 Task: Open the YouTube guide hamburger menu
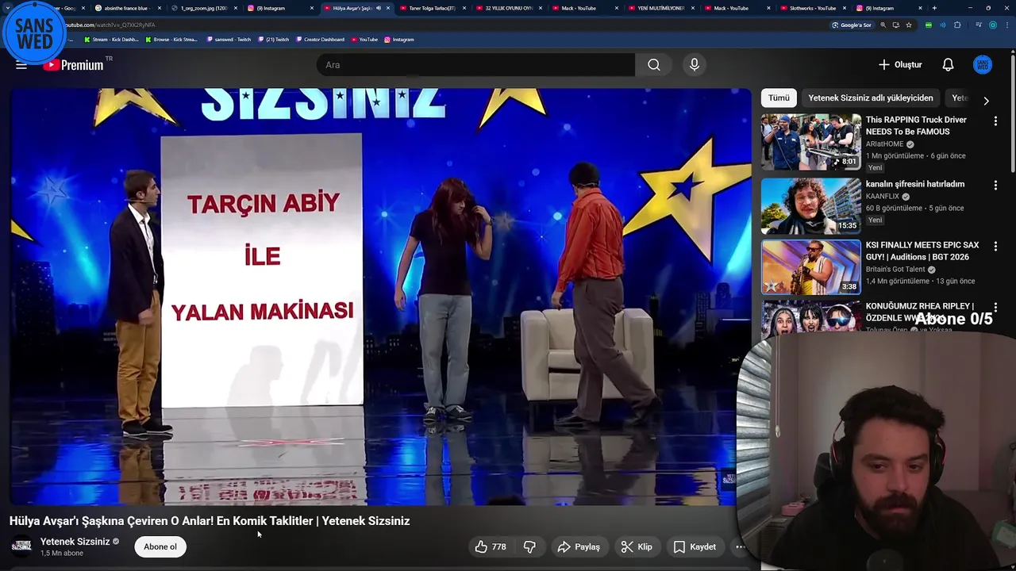21,65
